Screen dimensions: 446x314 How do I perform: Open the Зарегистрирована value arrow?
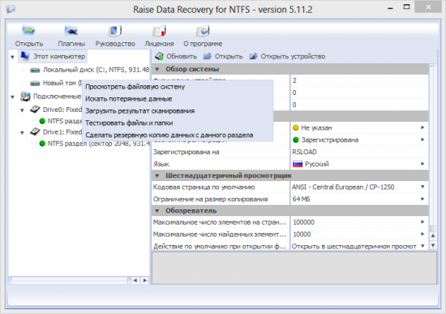pos(422,140)
